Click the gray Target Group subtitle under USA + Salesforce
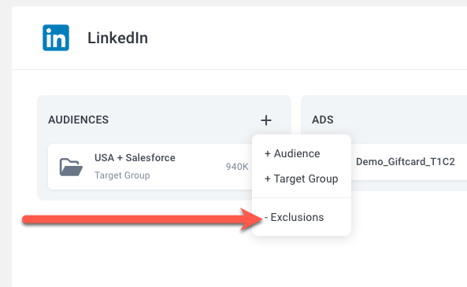This screenshot has width=467, height=287. (x=122, y=175)
